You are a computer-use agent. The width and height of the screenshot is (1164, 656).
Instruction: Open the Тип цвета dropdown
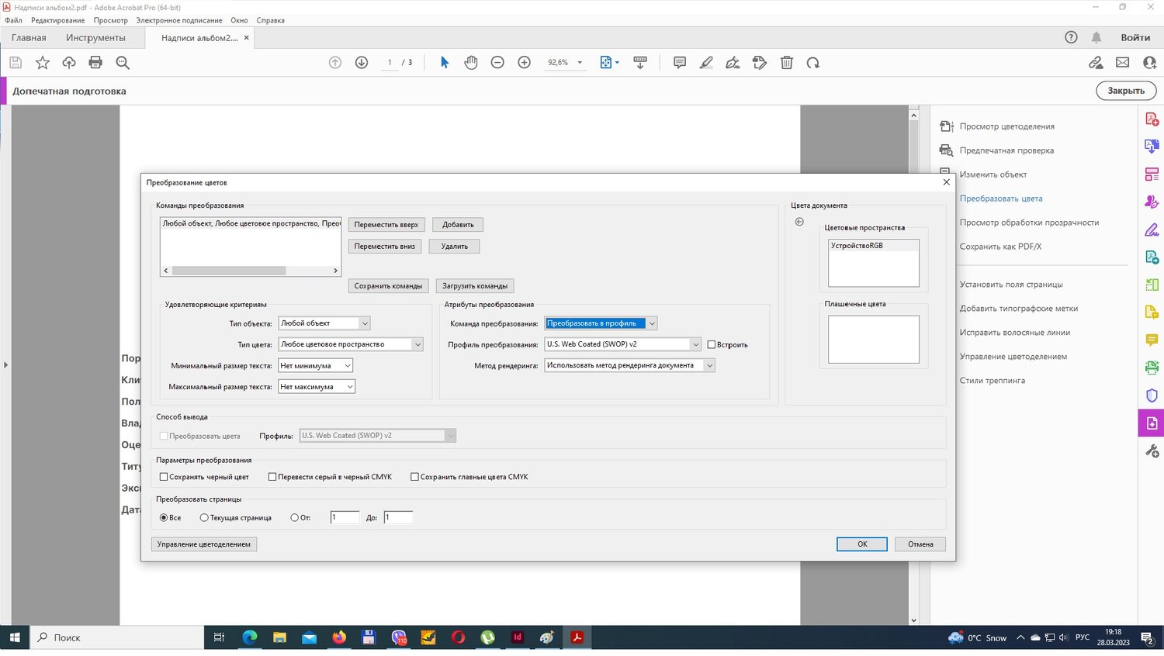point(351,344)
